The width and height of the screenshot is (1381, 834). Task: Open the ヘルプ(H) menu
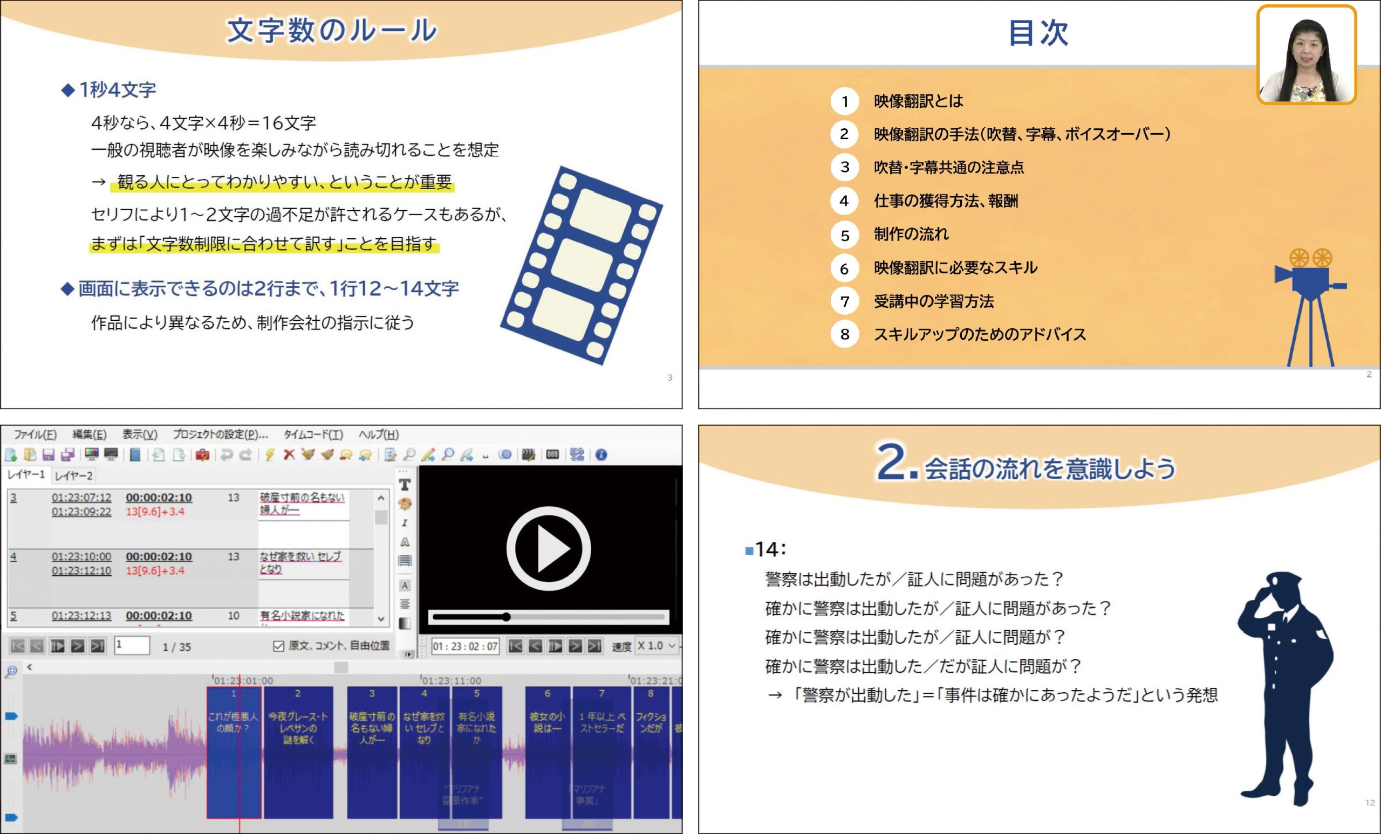(x=378, y=434)
